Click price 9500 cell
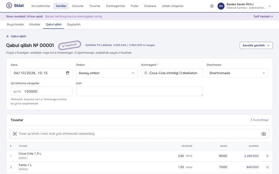 223,156
